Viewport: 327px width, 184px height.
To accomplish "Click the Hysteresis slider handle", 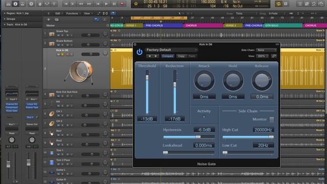I will coord(198,137).
